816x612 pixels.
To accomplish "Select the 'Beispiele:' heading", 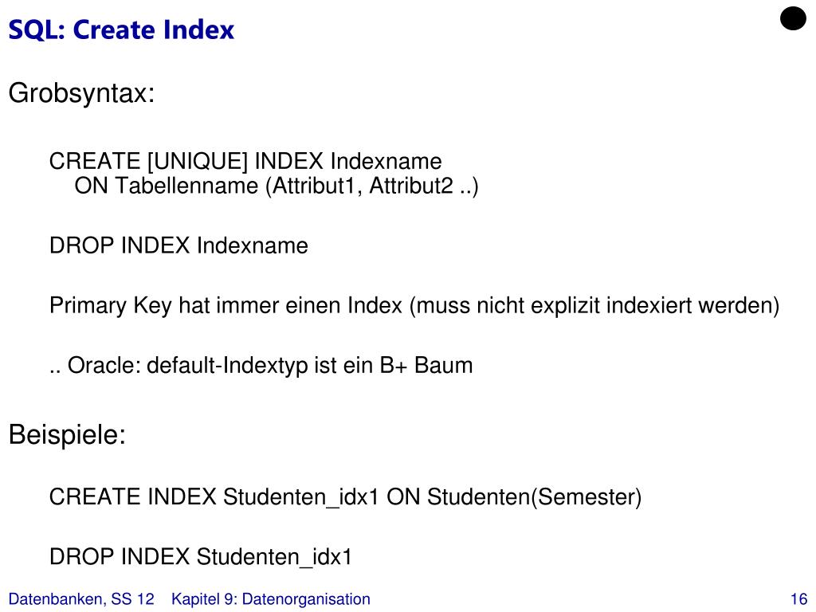I will tap(67, 434).
